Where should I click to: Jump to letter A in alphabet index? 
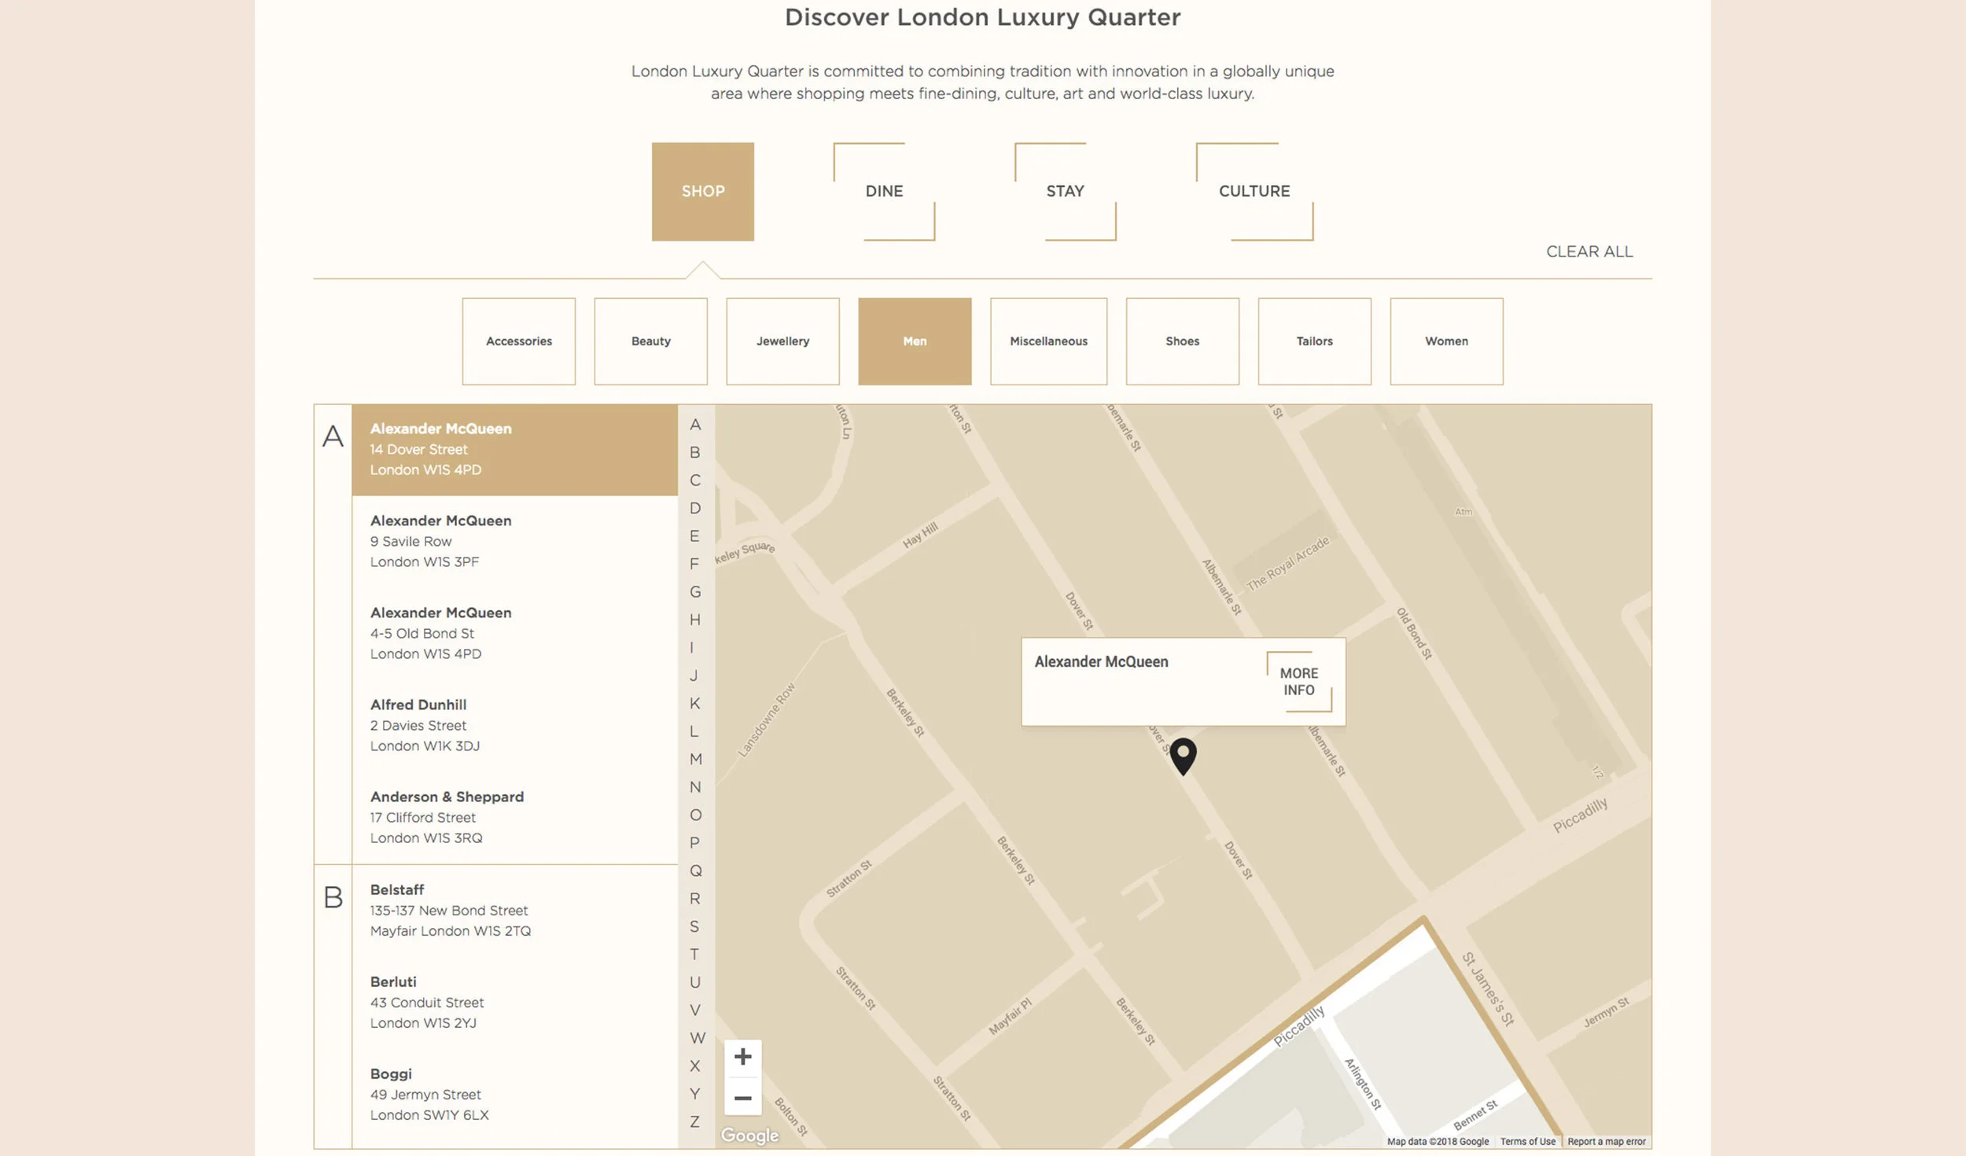pos(695,425)
